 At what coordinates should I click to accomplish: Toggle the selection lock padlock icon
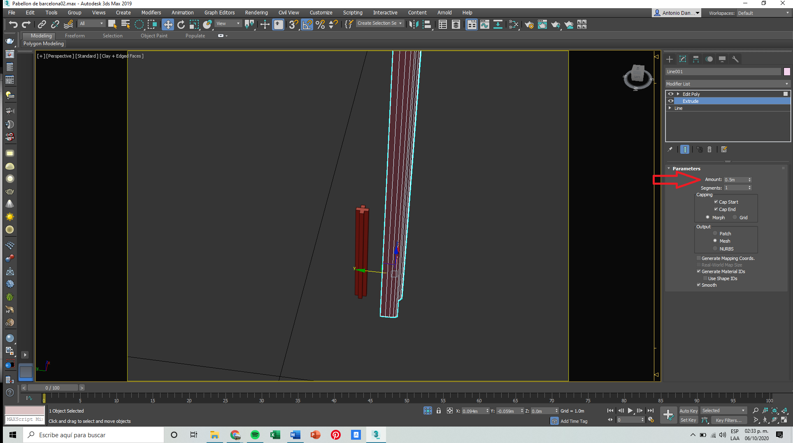tap(439, 411)
